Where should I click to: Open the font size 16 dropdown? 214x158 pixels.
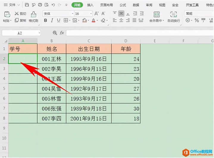coord(91,14)
